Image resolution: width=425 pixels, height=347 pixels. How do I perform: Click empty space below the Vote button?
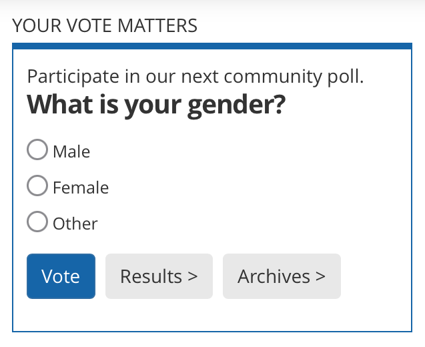click(x=61, y=314)
